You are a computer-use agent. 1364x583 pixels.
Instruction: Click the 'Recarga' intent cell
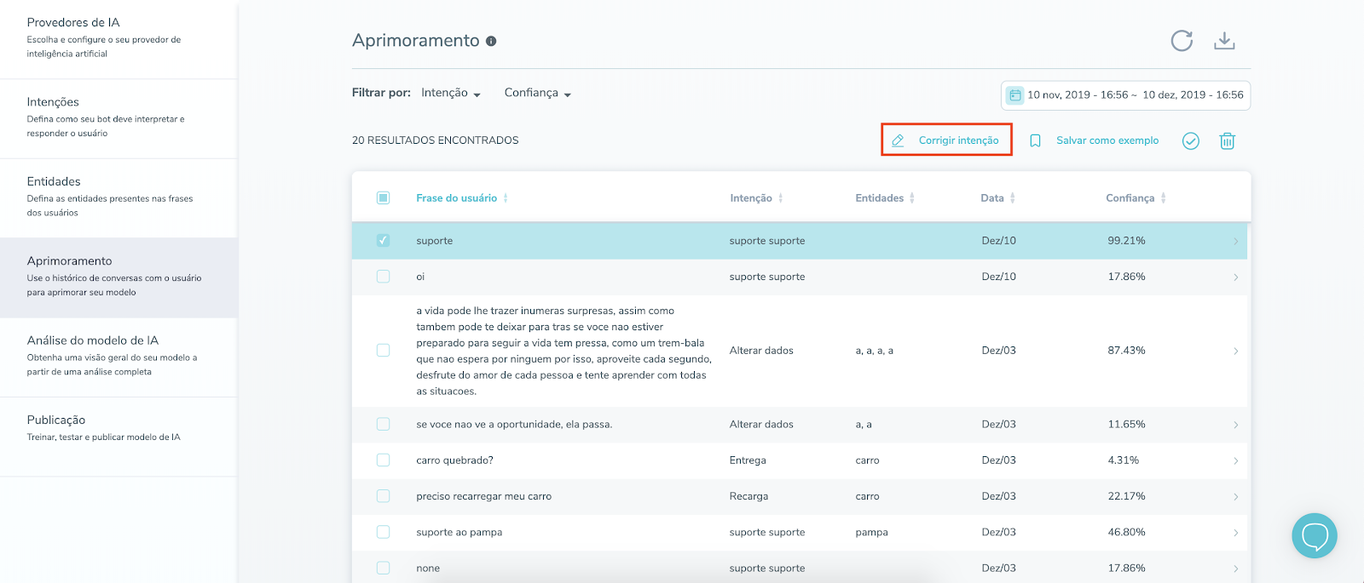pos(748,496)
